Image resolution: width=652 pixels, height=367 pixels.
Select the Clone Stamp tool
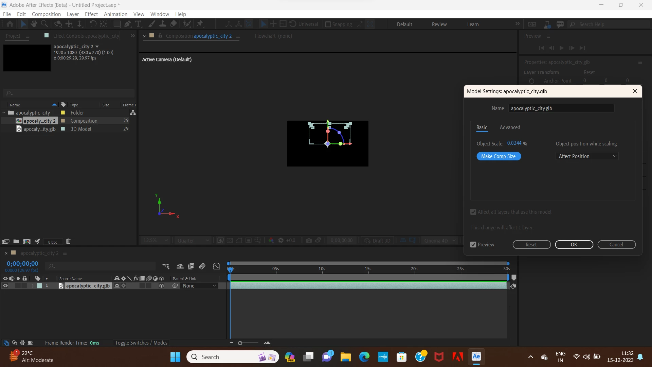[x=163, y=24]
